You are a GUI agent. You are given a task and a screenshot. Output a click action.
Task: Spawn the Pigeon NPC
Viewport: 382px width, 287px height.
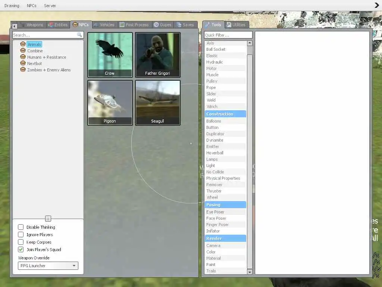[x=110, y=103]
